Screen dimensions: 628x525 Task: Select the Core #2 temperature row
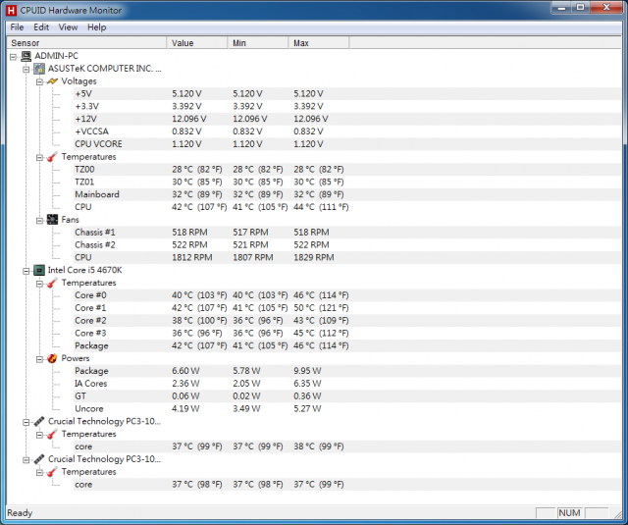[x=347, y=321]
